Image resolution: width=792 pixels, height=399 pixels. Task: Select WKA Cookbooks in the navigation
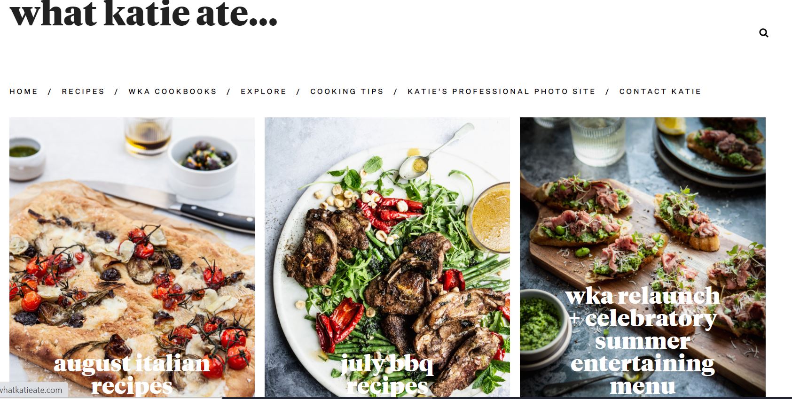[x=173, y=92]
